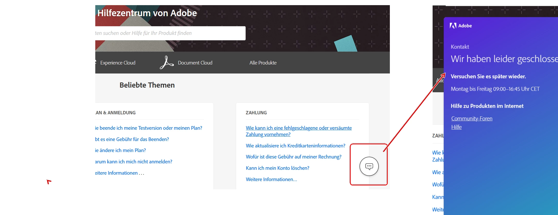The image size is (558, 215).
Task: Focus the Adobe help search field
Action: 170,33
